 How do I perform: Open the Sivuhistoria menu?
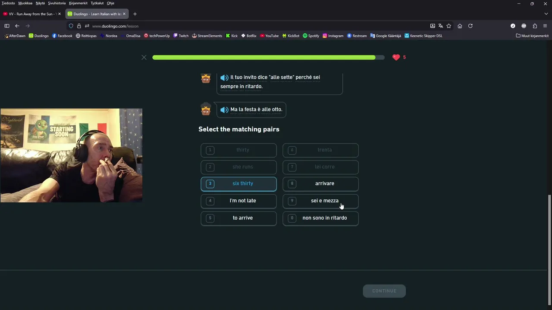[x=57, y=3]
